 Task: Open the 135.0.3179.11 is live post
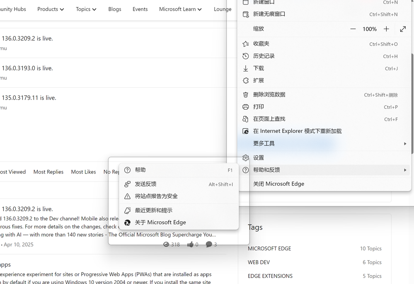(29, 98)
